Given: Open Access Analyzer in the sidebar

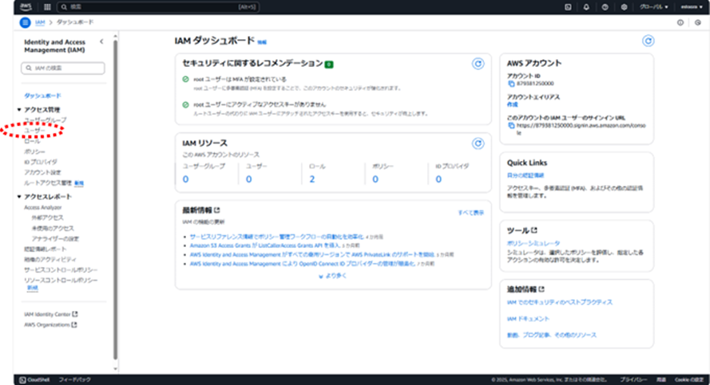Looking at the screenshot, I should point(42,207).
